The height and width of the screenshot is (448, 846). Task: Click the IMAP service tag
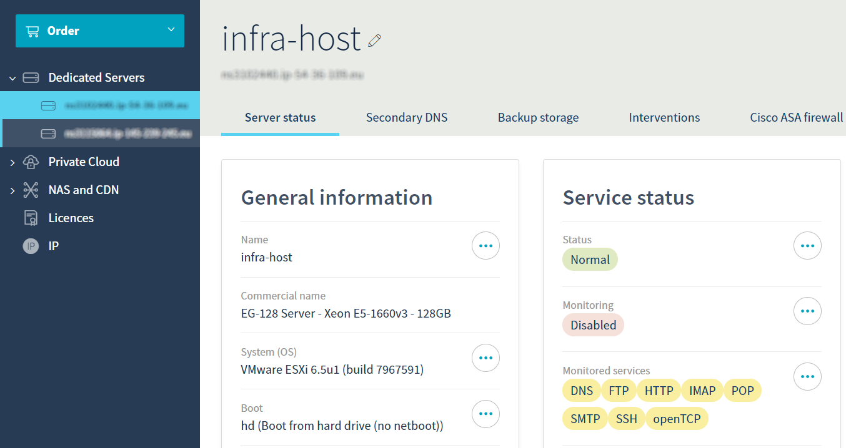pyautogui.click(x=702, y=391)
